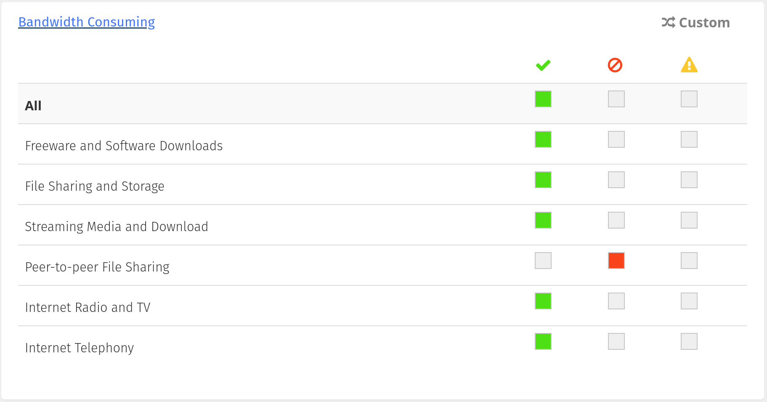Click the green checkmark allow column icon

click(x=543, y=65)
